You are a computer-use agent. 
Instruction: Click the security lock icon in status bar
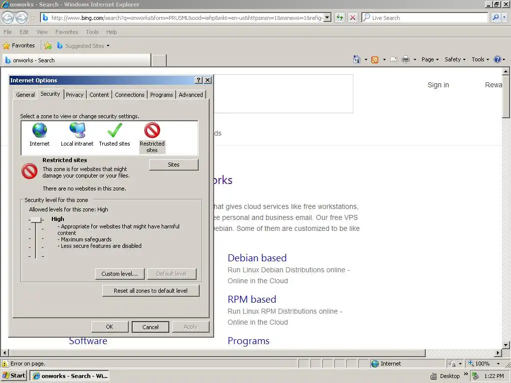click(x=452, y=364)
